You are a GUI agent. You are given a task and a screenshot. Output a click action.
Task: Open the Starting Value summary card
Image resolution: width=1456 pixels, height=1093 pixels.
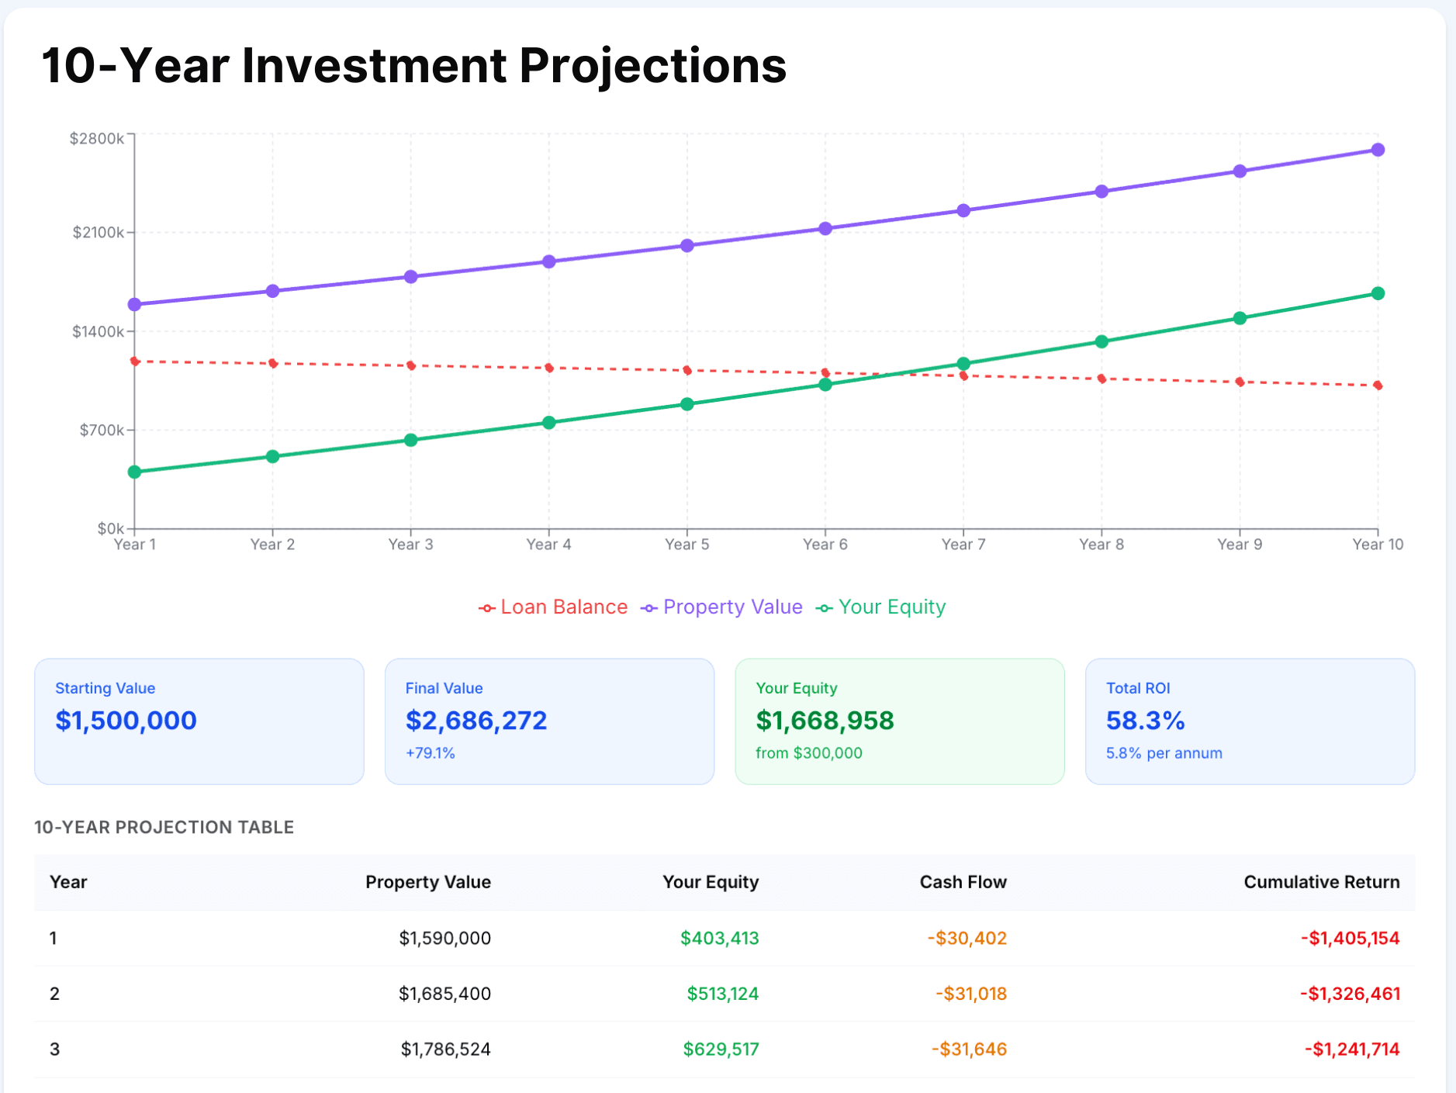pos(199,721)
